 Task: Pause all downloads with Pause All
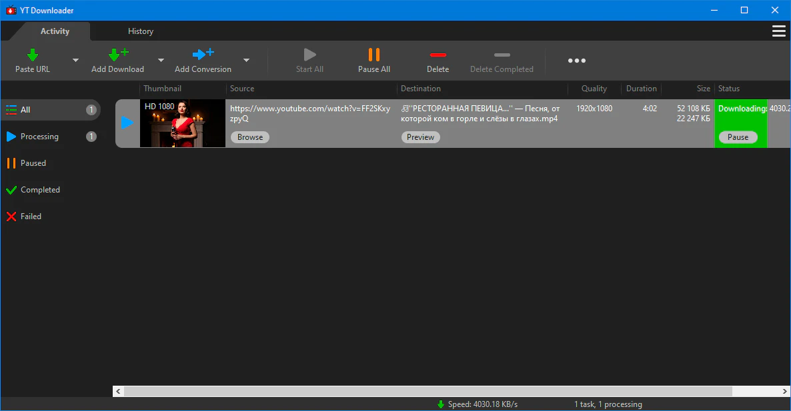pos(373,60)
